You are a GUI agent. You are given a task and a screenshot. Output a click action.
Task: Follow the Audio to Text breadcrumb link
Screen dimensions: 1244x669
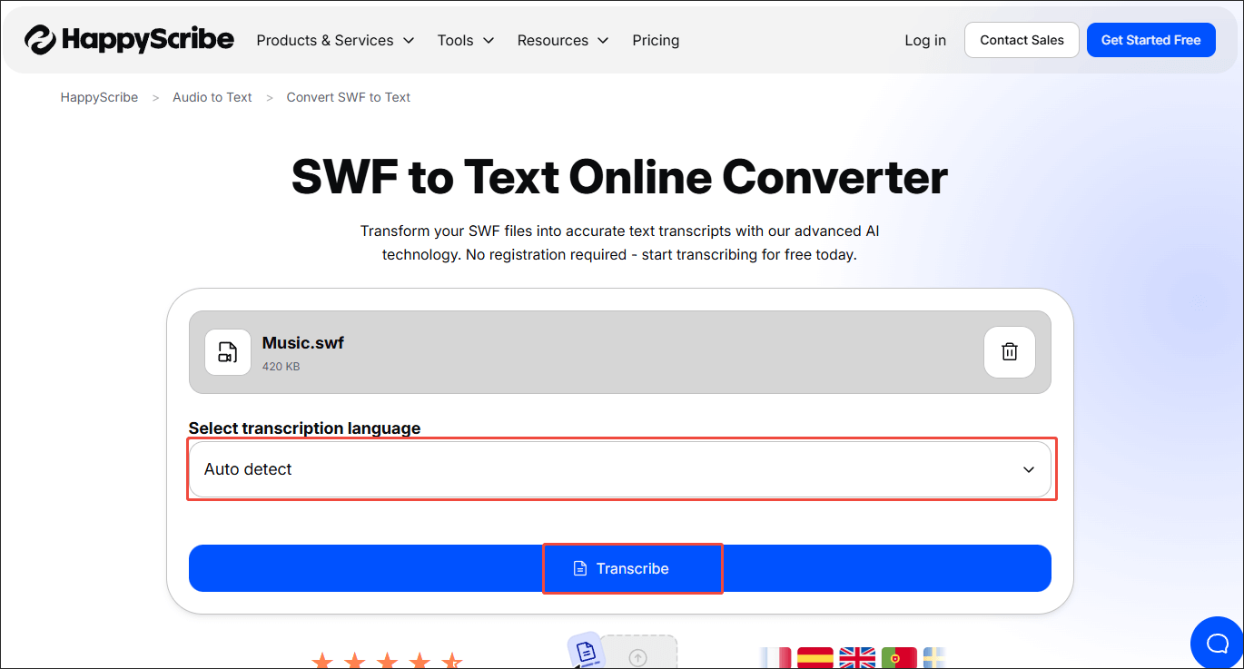pyautogui.click(x=212, y=97)
